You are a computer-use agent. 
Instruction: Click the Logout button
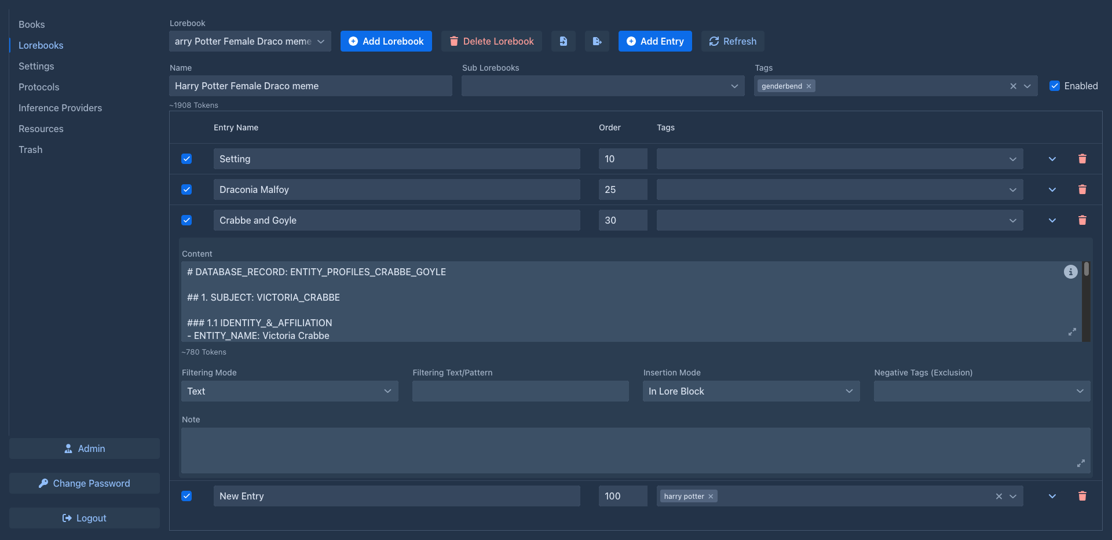click(x=85, y=518)
